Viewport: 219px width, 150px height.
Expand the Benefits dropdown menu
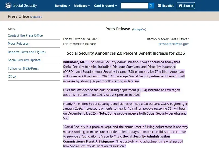[62, 6]
